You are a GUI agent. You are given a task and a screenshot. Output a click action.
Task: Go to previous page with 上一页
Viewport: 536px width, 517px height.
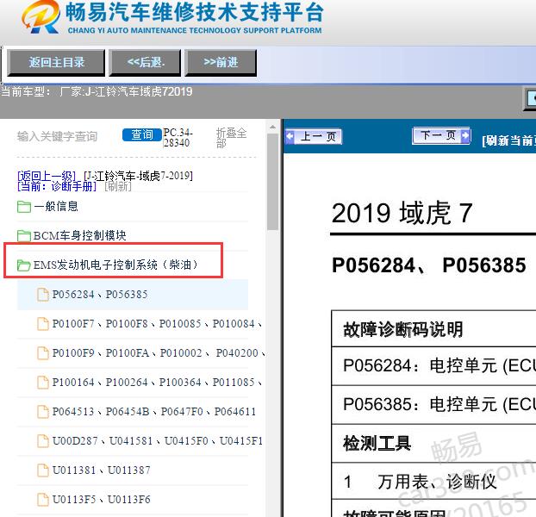pyautogui.click(x=314, y=137)
